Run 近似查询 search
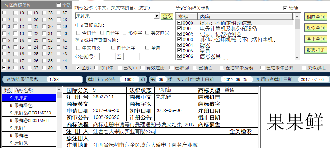The image size is (330, 148). point(316,28)
